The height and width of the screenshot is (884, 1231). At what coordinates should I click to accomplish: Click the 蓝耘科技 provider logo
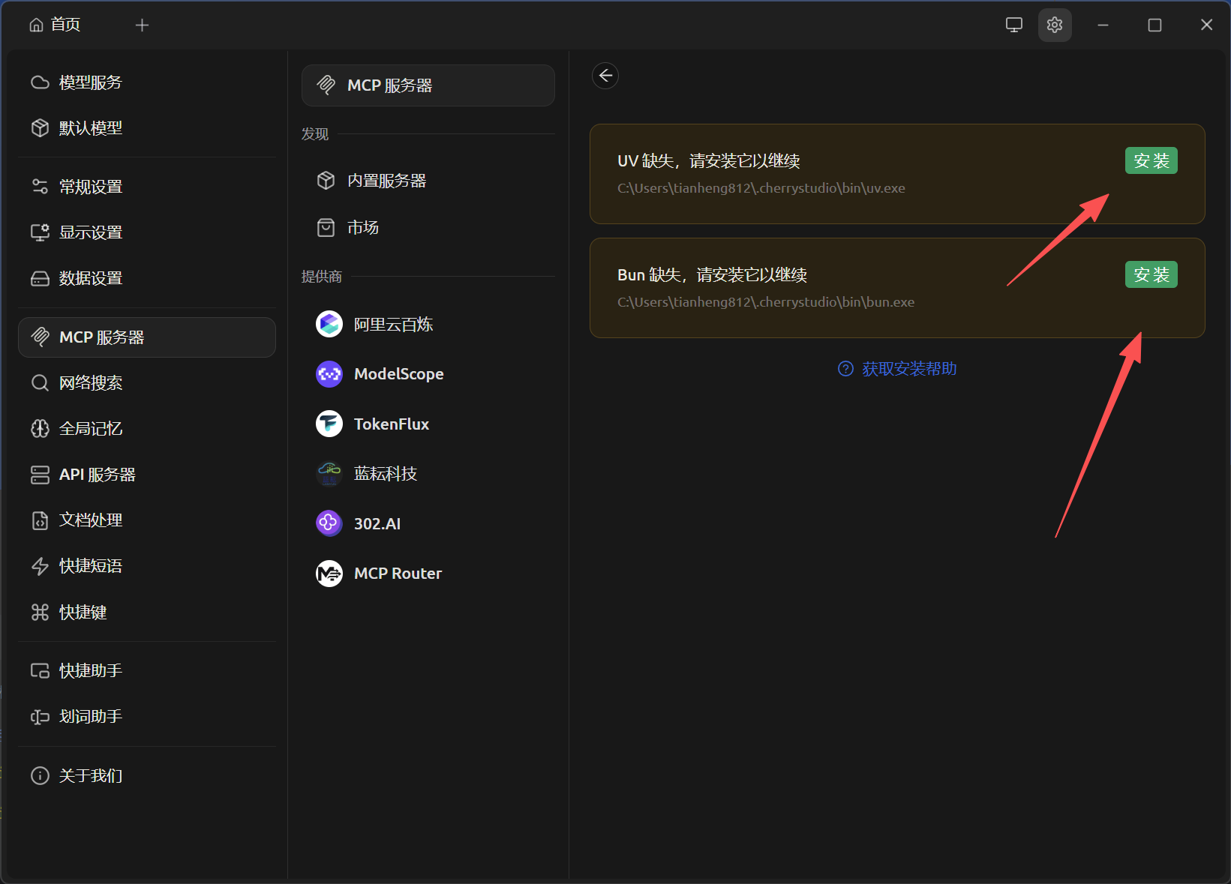coord(329,473)
